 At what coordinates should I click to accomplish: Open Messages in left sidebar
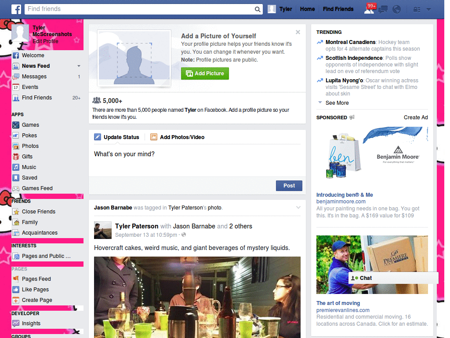pyautogui.click(x=34, y=77)
